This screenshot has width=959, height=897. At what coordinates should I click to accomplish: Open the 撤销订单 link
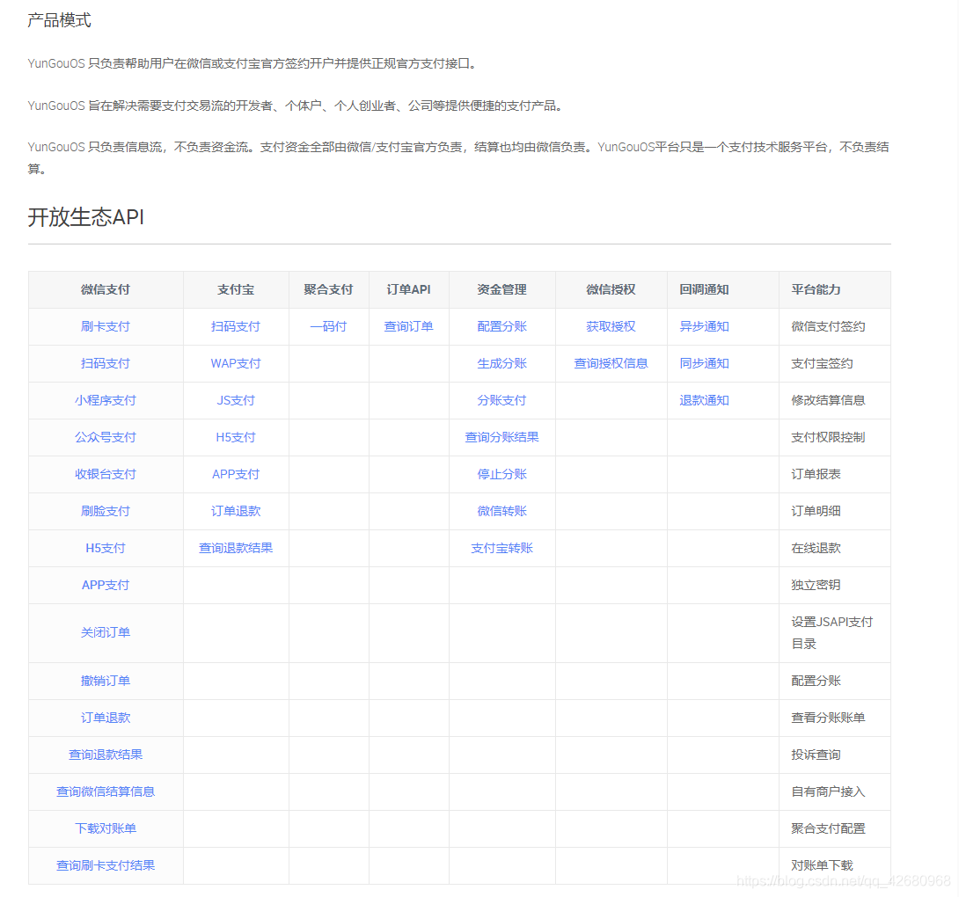tap(106, 681)
